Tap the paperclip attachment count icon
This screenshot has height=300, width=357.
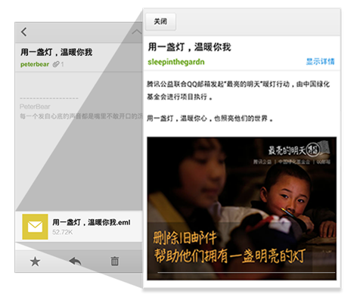pos(58,64)
